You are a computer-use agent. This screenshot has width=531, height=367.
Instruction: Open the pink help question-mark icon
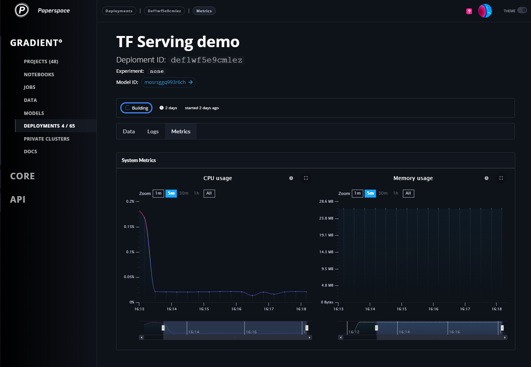pos(469,11)
